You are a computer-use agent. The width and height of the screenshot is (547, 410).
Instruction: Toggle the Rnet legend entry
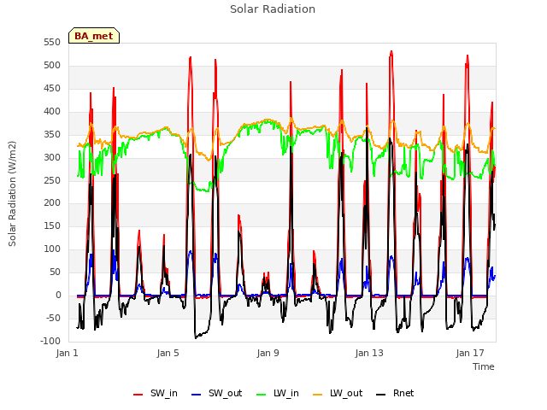[395, 393]
